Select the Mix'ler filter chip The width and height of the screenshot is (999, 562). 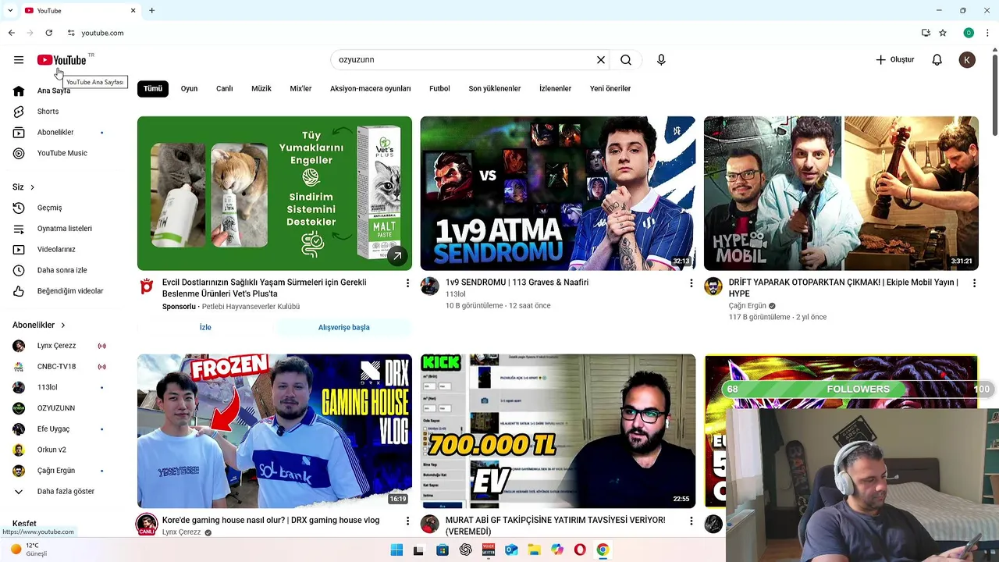tap(300, 88)
